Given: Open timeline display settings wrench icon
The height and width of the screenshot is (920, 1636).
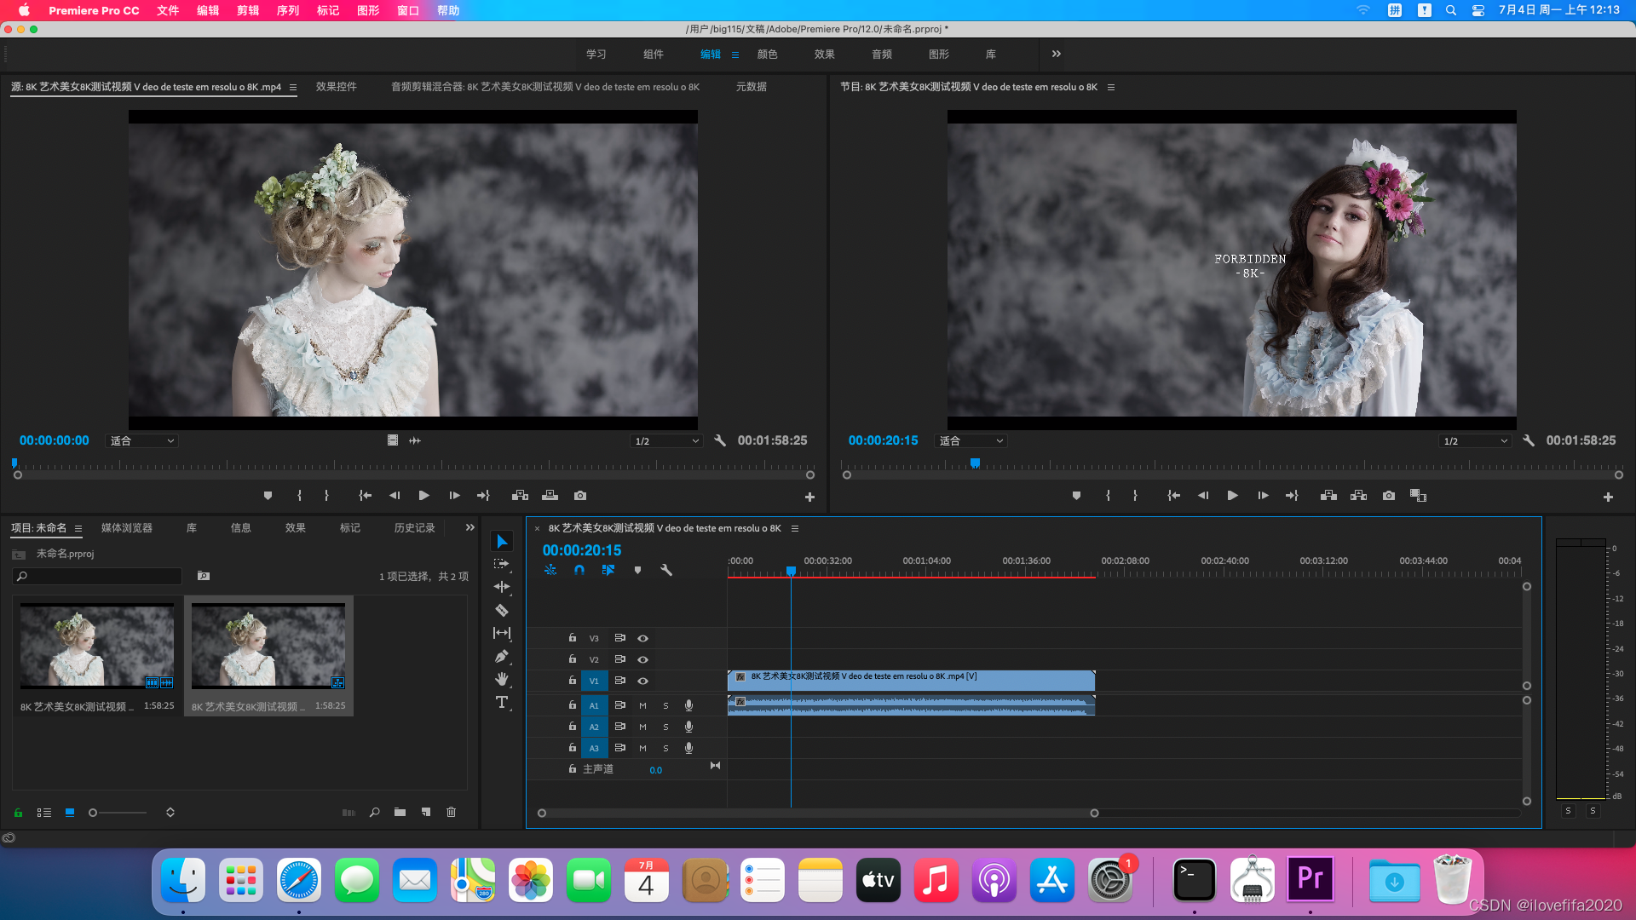Looking at the screenshot, I should pyautogui.click(x=666, y=570).
